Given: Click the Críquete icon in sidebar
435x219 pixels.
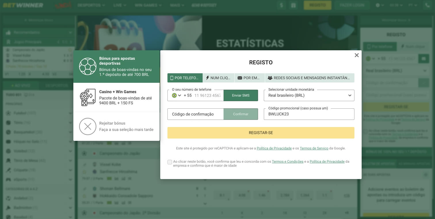Looking at the screenshot, I should (x=9, y=170).
